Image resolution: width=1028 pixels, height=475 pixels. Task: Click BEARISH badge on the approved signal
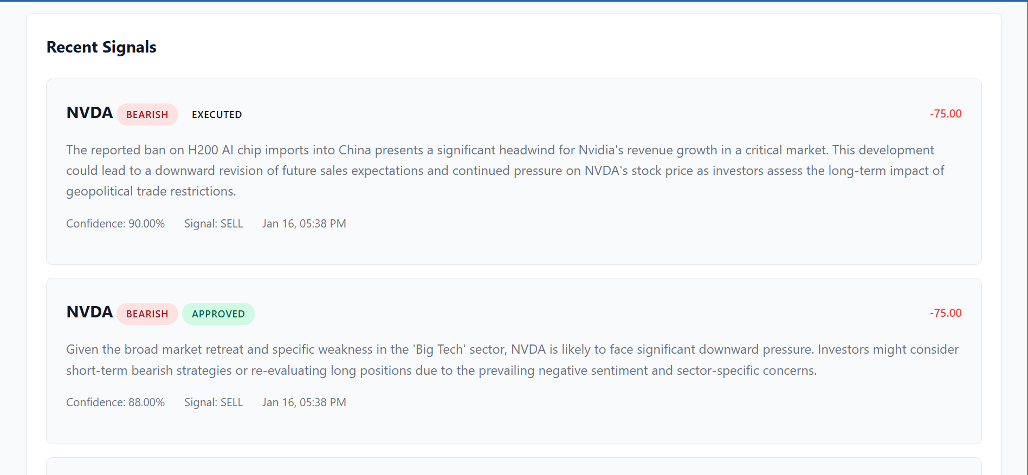tap(147, 314)
